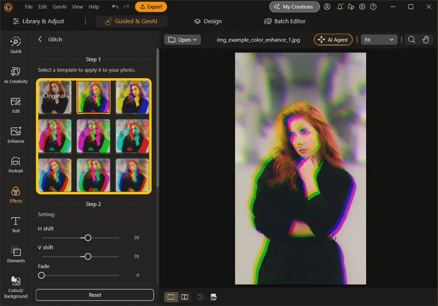Click the Fade slider handle
438x306 pixels.
click(x=41, y=275)
